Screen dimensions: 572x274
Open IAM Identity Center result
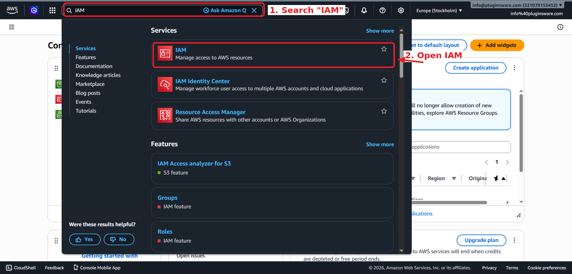(x=202, y=81)
